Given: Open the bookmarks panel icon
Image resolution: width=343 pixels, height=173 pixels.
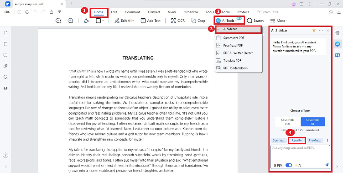Looking at the screenshot, I should (5, 44).
